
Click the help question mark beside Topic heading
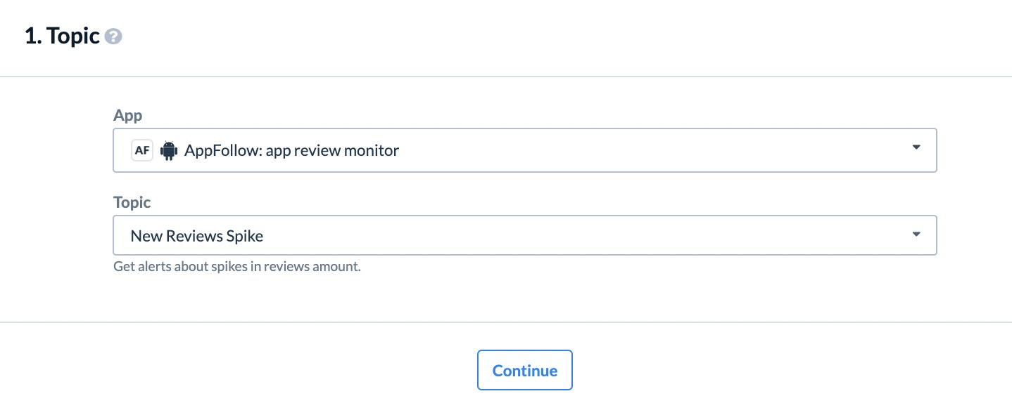pos(113,37)
